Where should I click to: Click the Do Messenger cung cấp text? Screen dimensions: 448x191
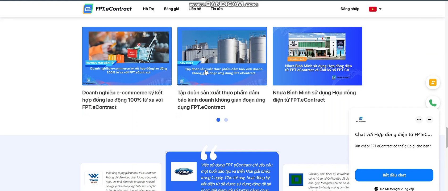click(397, 189)
